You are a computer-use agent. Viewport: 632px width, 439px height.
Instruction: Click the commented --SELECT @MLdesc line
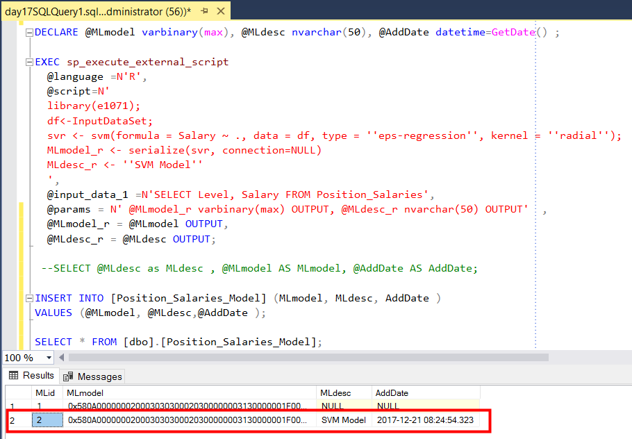260,269
